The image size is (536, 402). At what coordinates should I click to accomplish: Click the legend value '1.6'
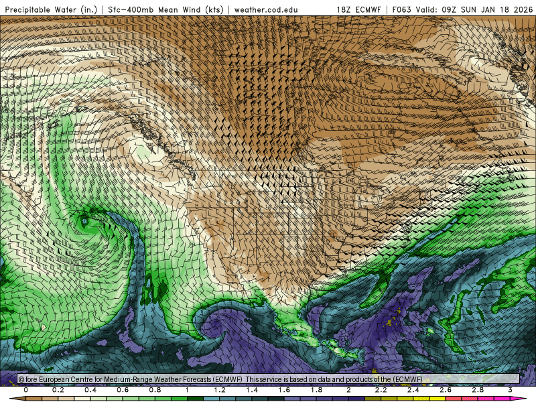pyautogui.click(x=284, y=390)
